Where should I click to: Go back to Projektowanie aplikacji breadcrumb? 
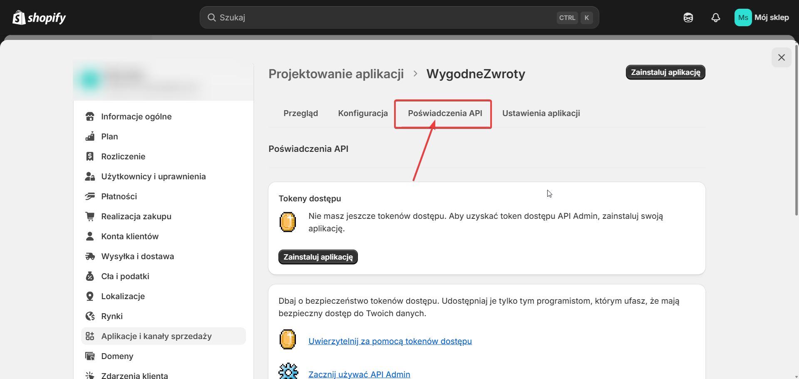click(x=336, y=74)
